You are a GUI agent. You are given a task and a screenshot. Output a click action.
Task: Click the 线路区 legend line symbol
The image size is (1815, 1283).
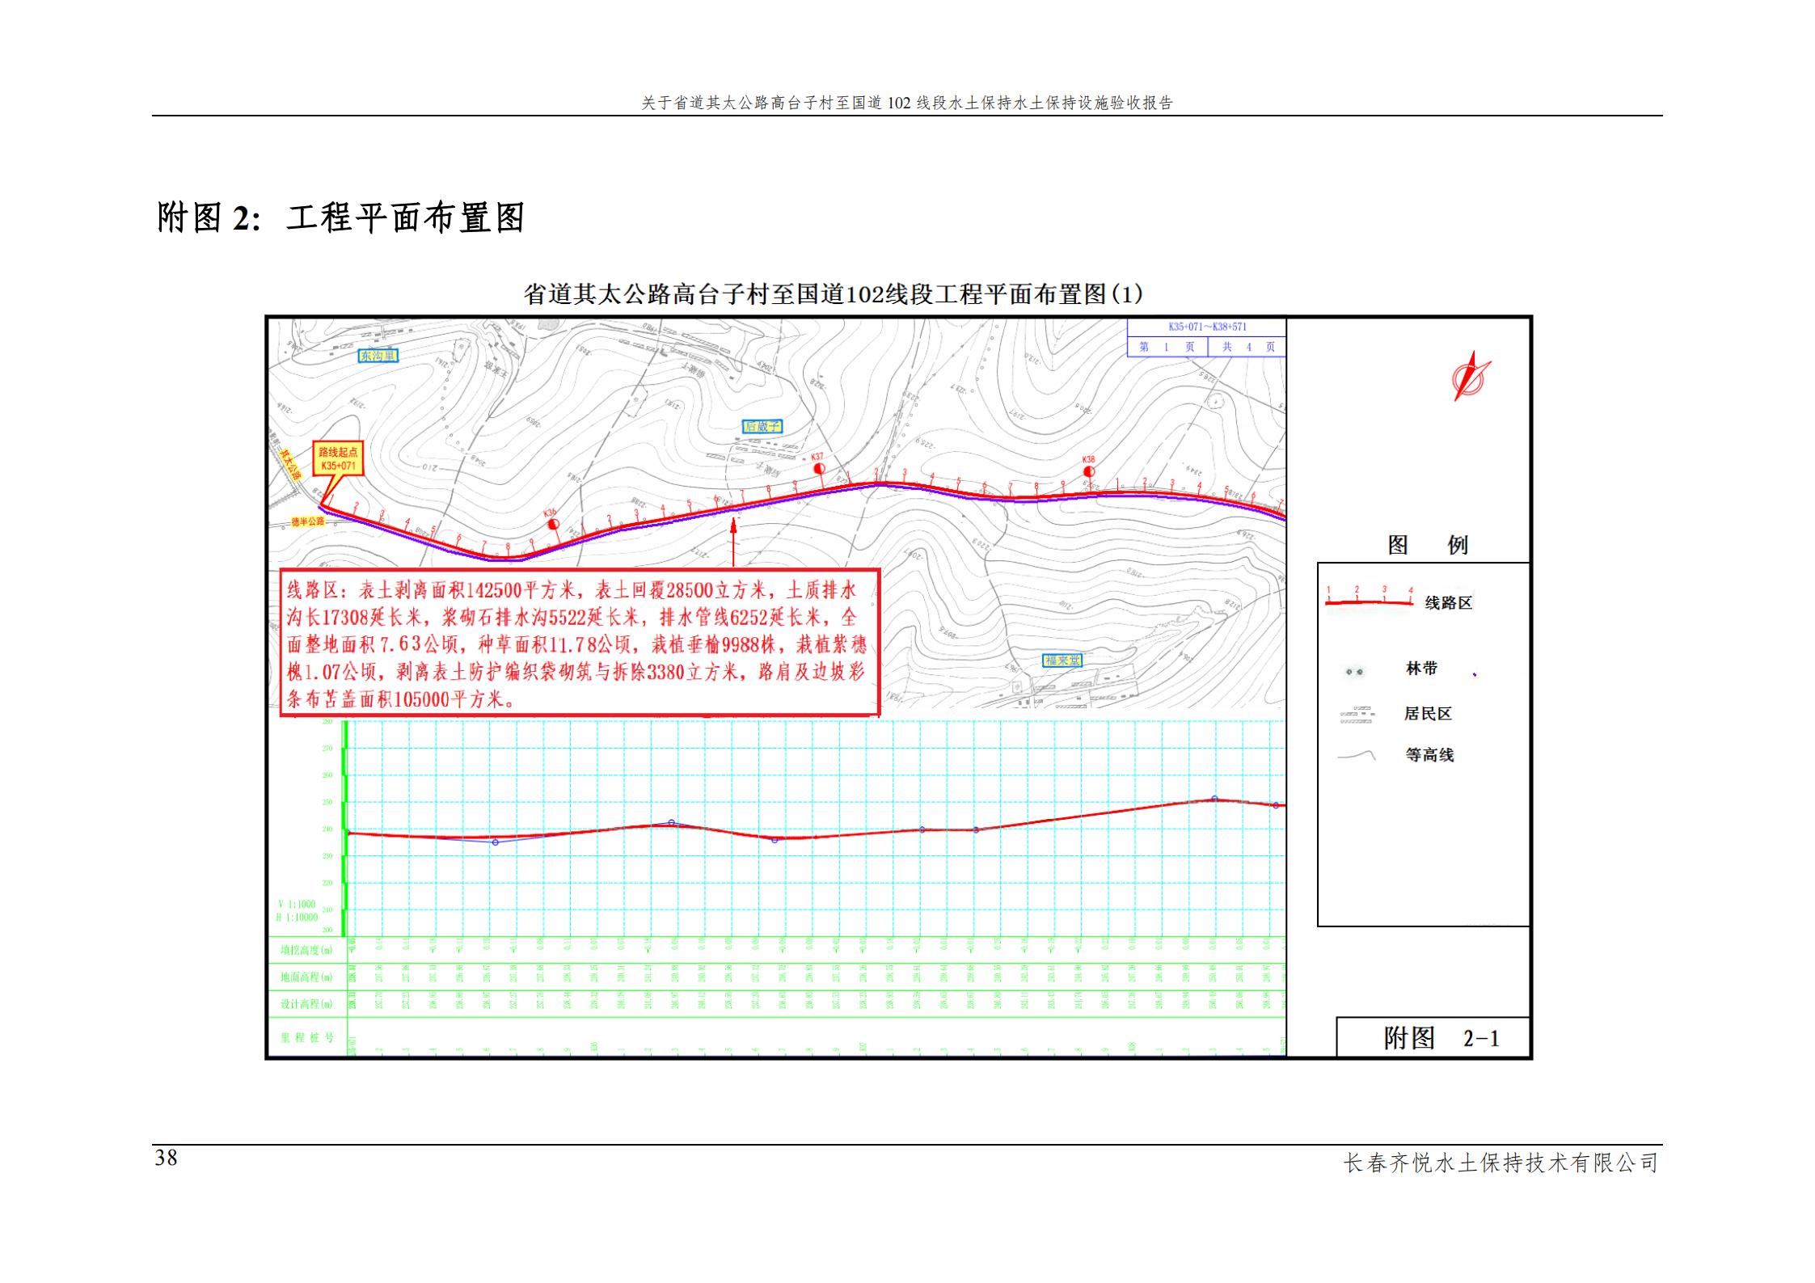(1369, 601)
